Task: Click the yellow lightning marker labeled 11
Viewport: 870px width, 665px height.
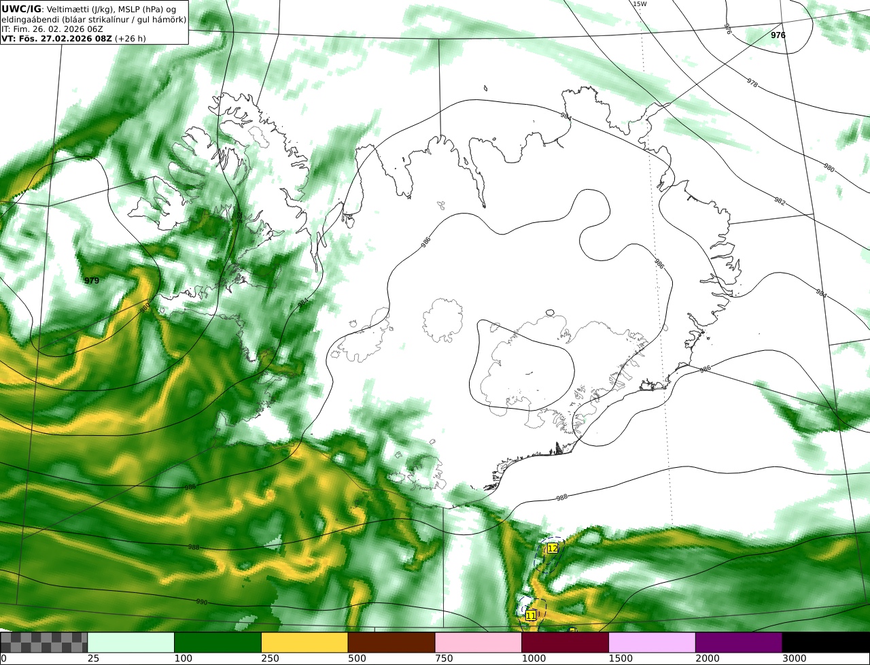Action: (x=531, y=615)
